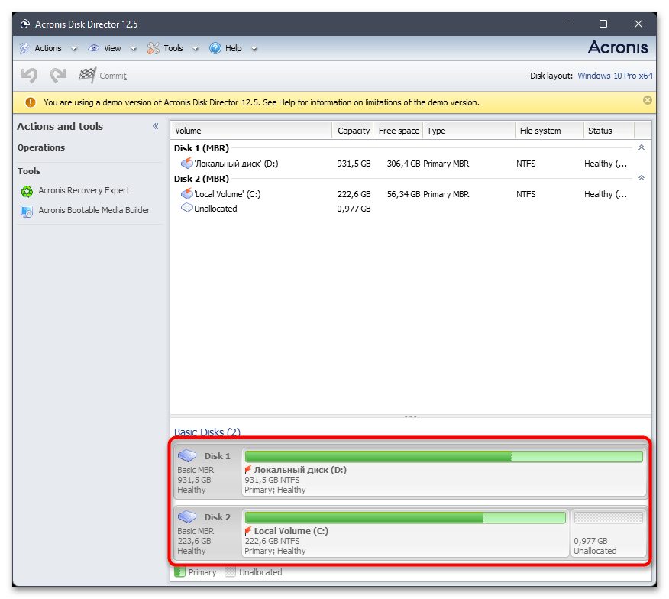This screenshot has height=599, width=669.
Task: Click the Local Volume (C:) usage bar
Action: pyautogui.click(x=405, y=517)
